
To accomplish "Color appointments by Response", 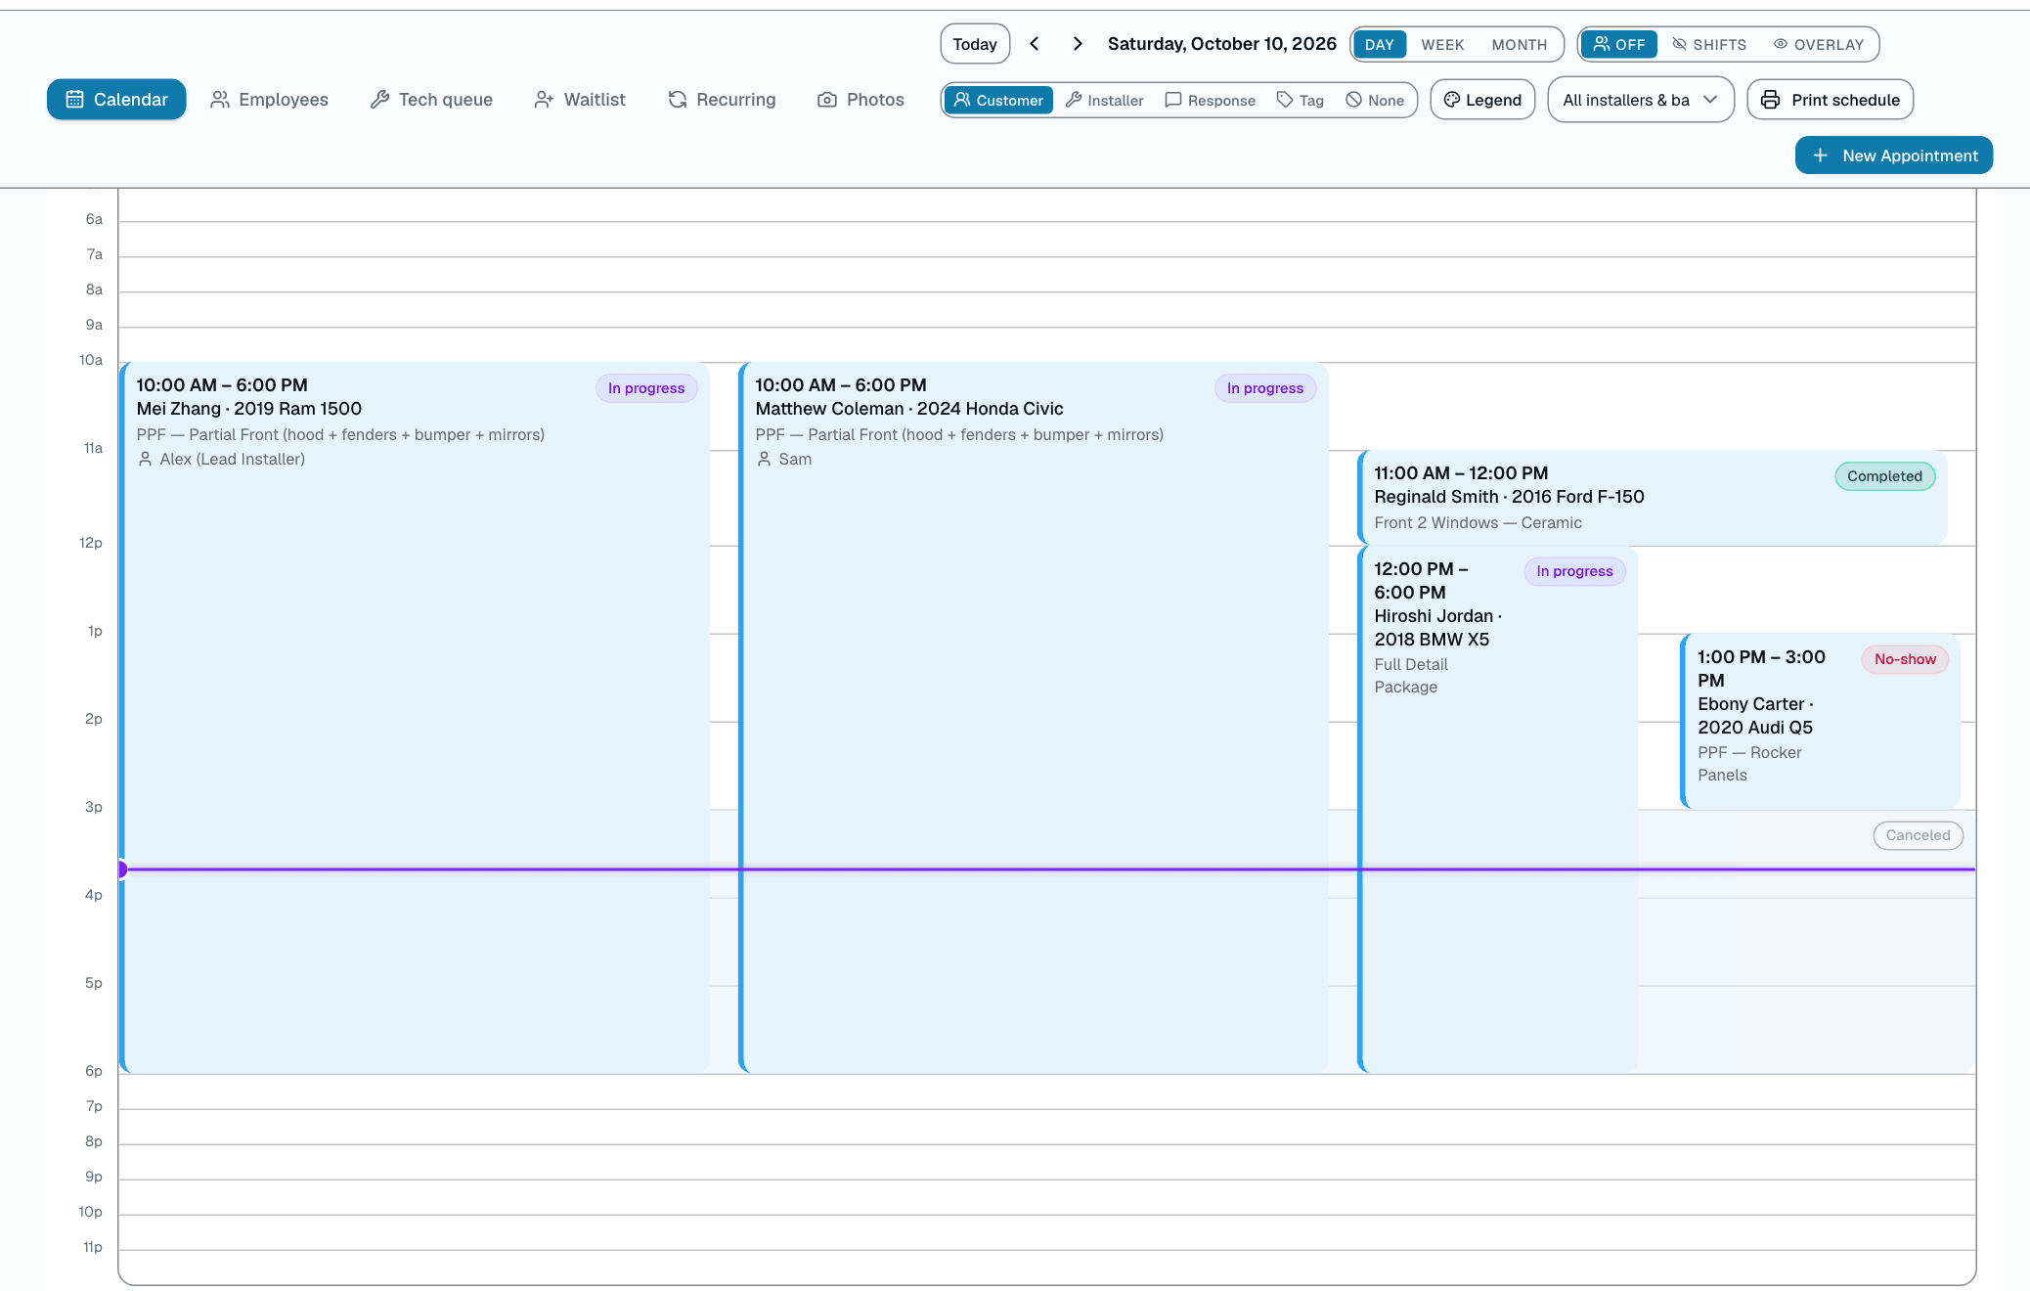I will pyautogui.click(x=1210, y=100).
